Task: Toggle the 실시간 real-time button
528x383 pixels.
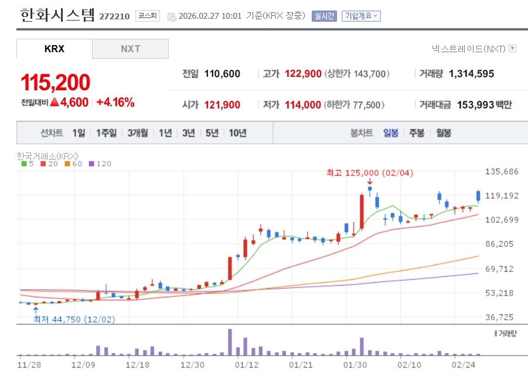Action: 324,16
